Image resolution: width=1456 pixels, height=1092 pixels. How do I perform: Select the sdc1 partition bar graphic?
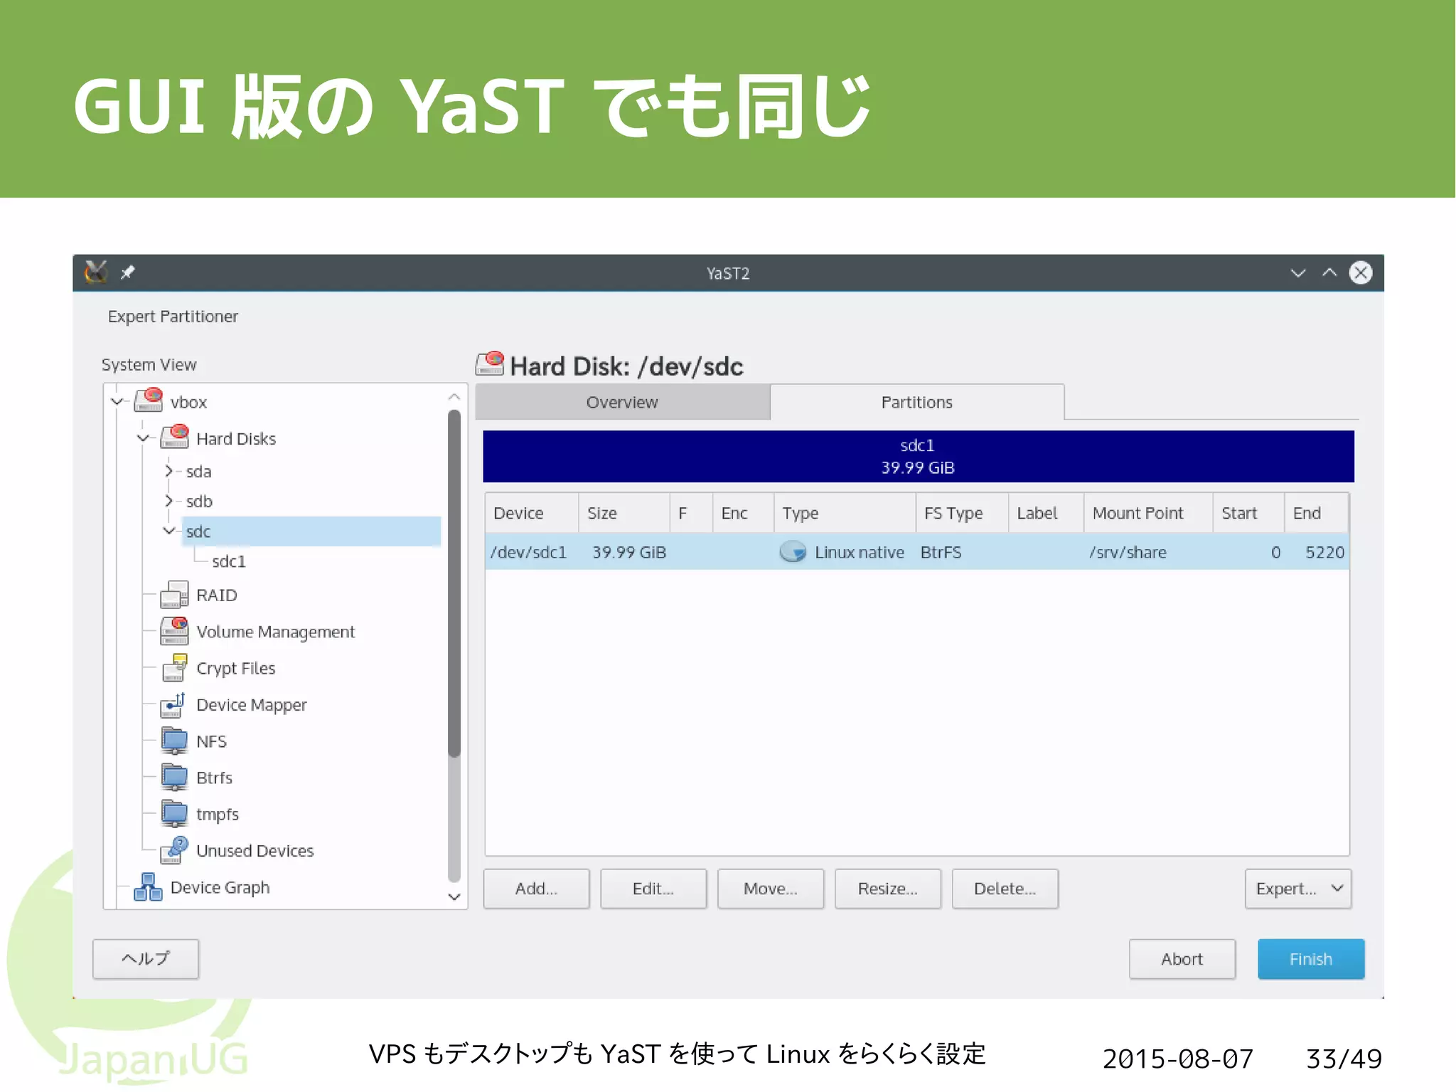pos(918,456)
